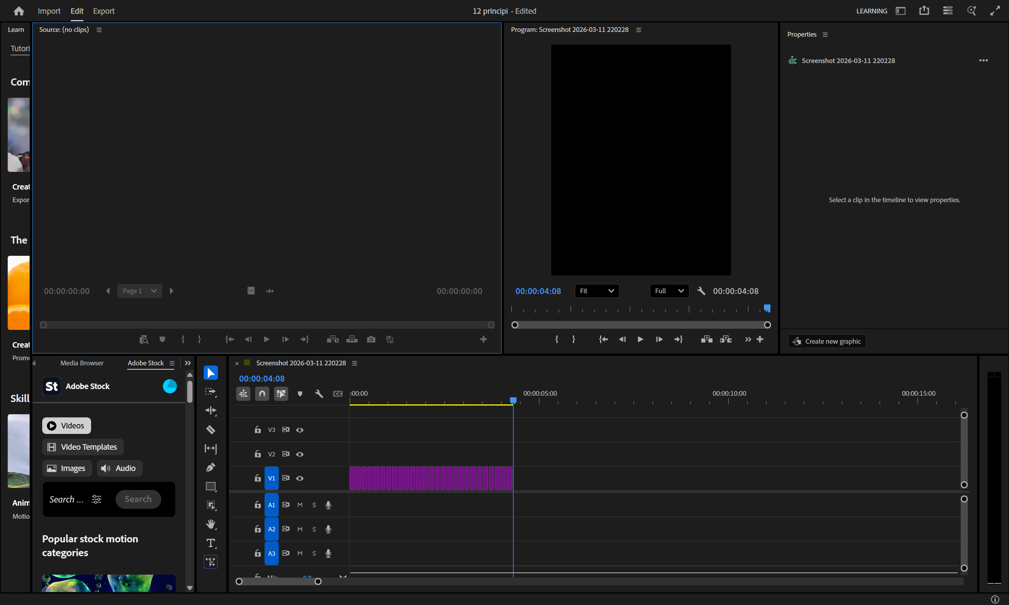Select the Hand tool
The height and width of the screenshot is (605, 1009).
pyautogui.click(x=211, y=524)
